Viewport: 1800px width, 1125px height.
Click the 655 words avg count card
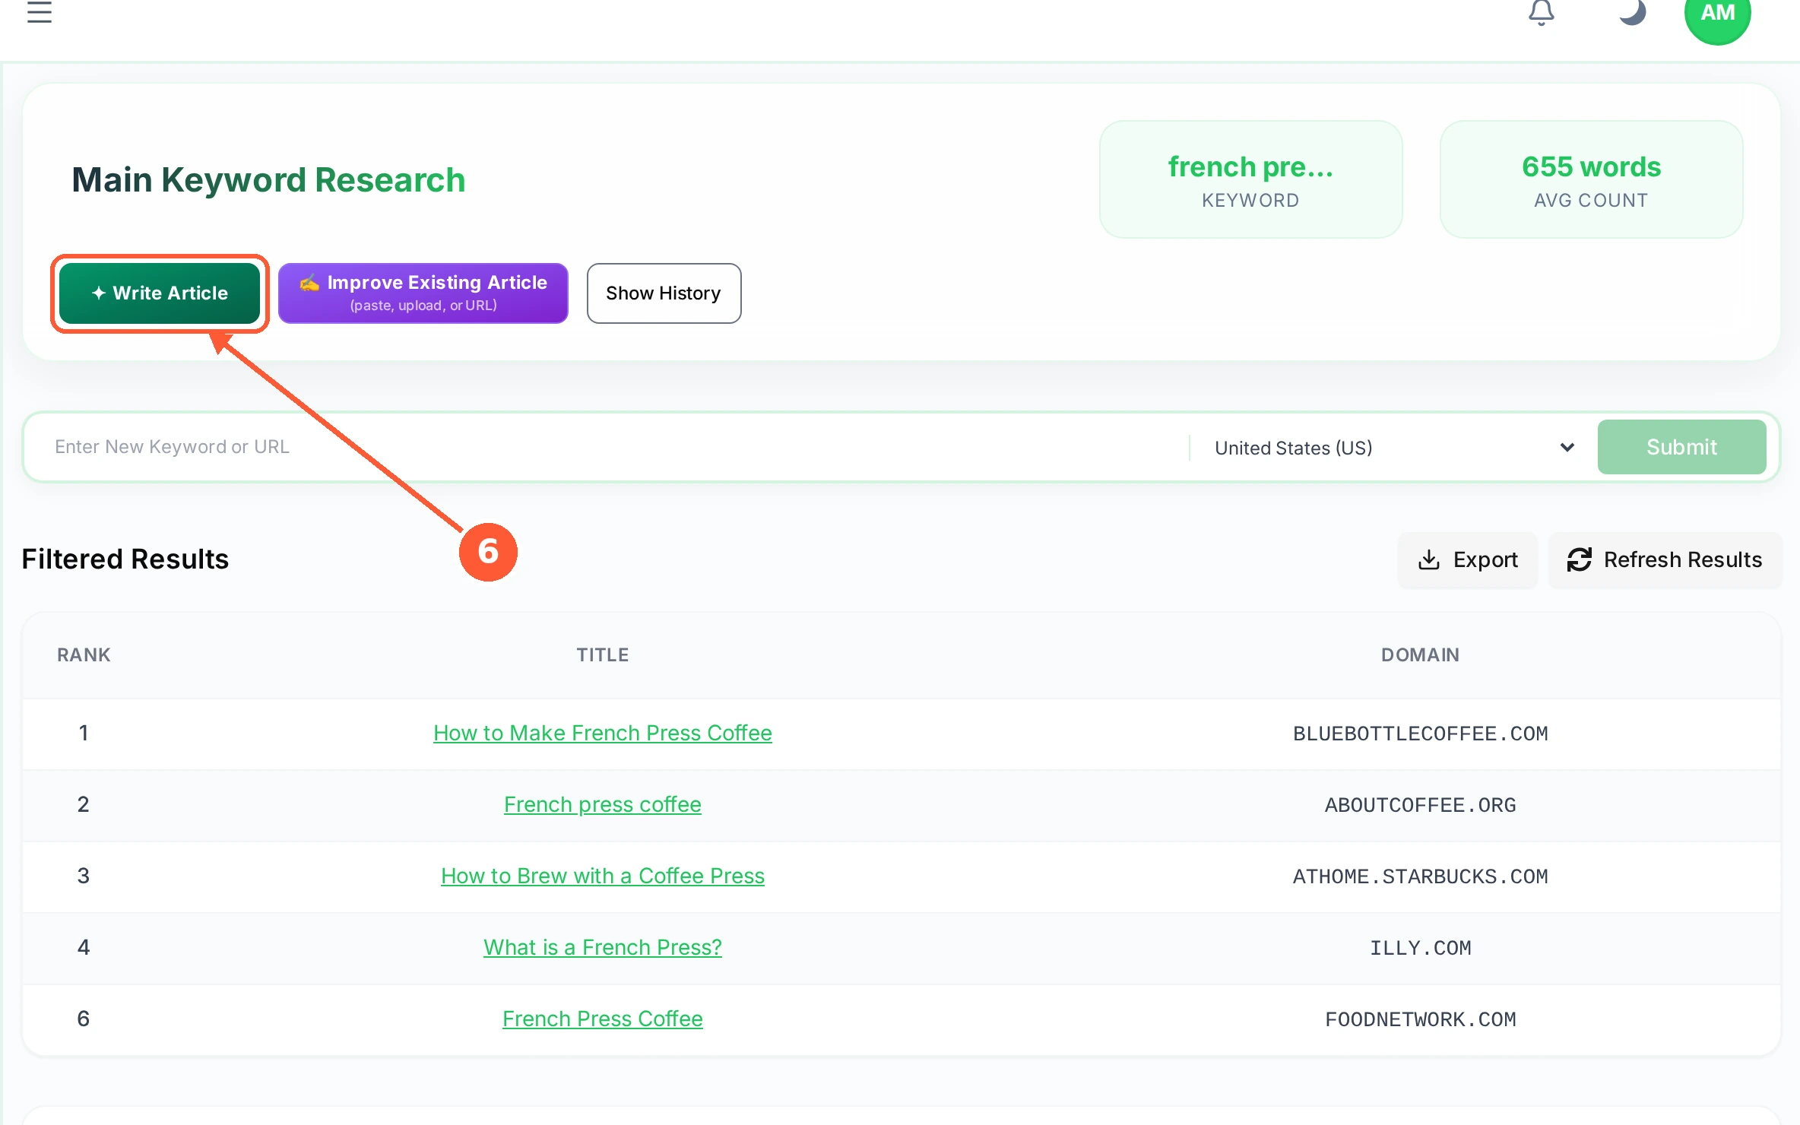(x=1591, y=179)
